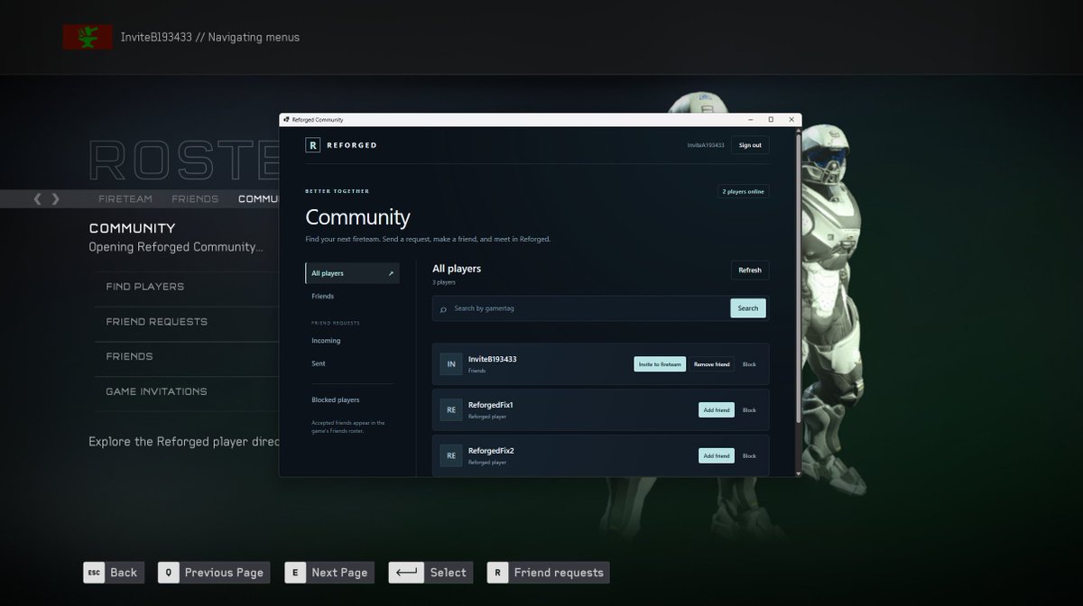This screenshot has height=606, width=1083.
Task: Select GAME INVITATIONS in game menu
Action: [186, 391]
